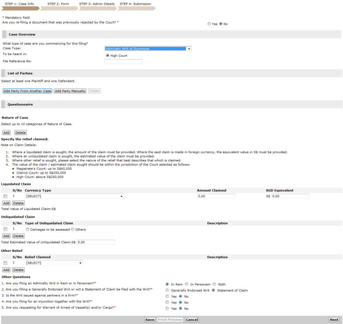Expand the Currency Type select list
343x324 pixels.
pyautogui.click(x=74, y=196)
